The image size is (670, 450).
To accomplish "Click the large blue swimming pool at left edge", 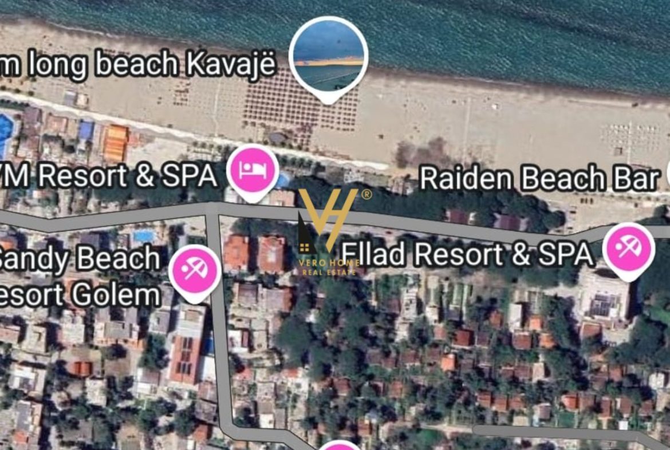I will [x=6, y=132].
